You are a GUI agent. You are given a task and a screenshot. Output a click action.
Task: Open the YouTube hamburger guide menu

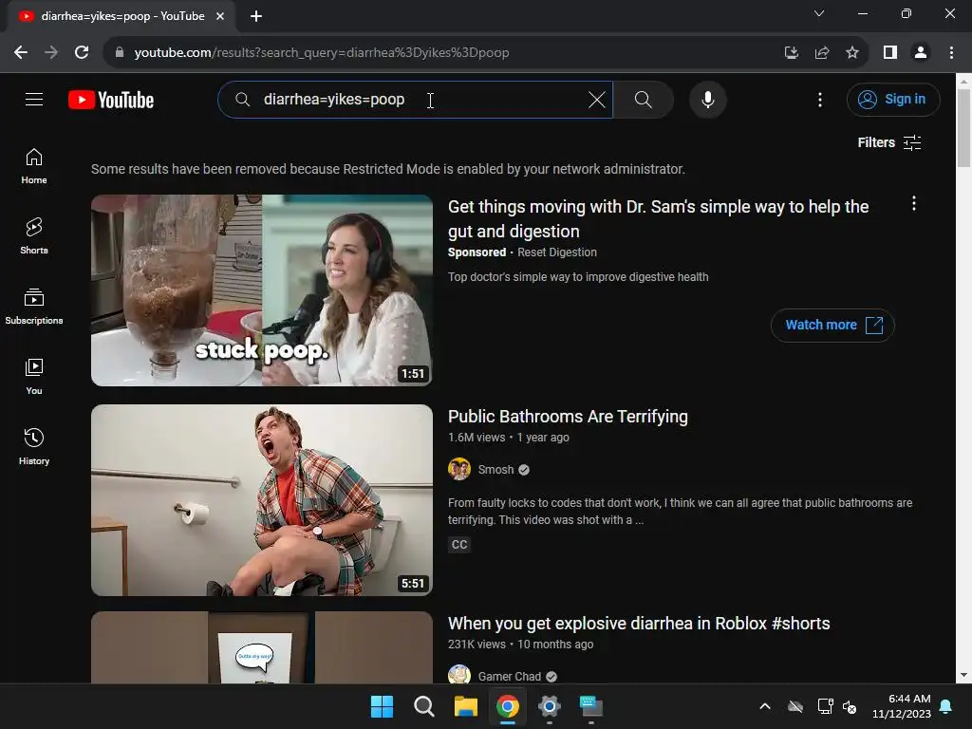[x=34, y=99]
